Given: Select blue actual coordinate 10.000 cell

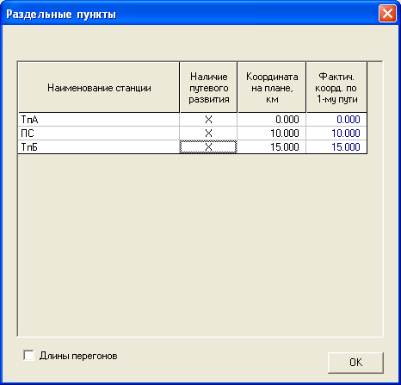Looking at the screenshot, I should tap(336, 134).
